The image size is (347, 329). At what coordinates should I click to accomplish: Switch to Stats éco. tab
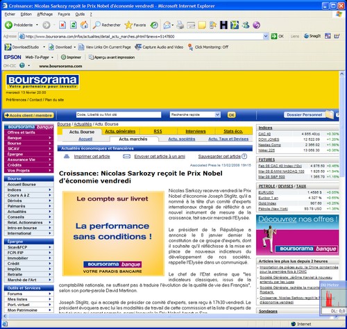(x=233, y=131)
